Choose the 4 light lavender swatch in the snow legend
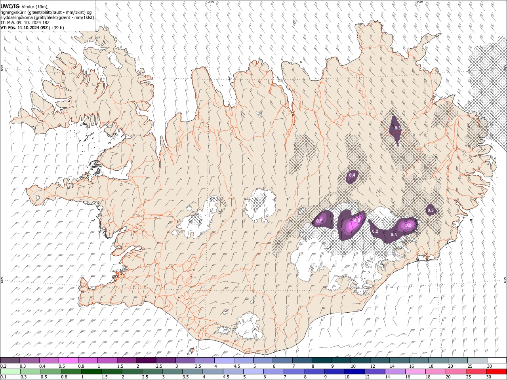The width and height of the screenshot is (507, 380). (x=224, y=360)
